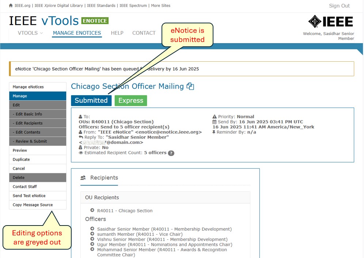The image size is (364, 258).
Task: Open the VTOOLS dropdown menu
Action: (30, 33)
